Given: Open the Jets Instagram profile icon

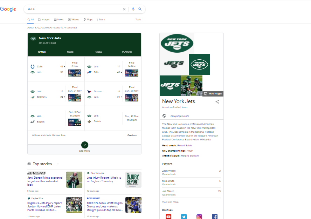Looking at the screenshot, I should click(199, 217).
